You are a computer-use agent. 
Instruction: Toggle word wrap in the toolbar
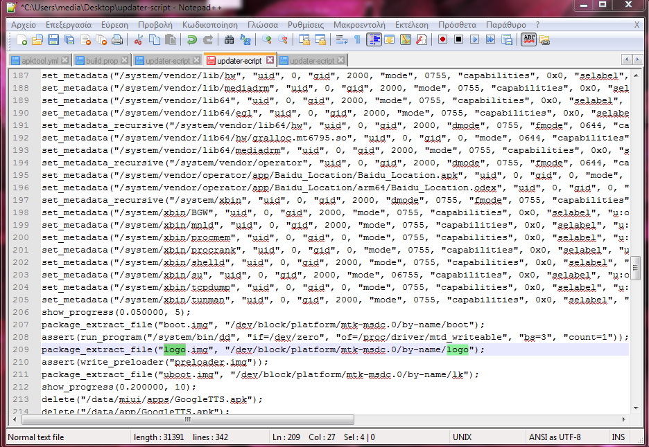pos(341,39)
